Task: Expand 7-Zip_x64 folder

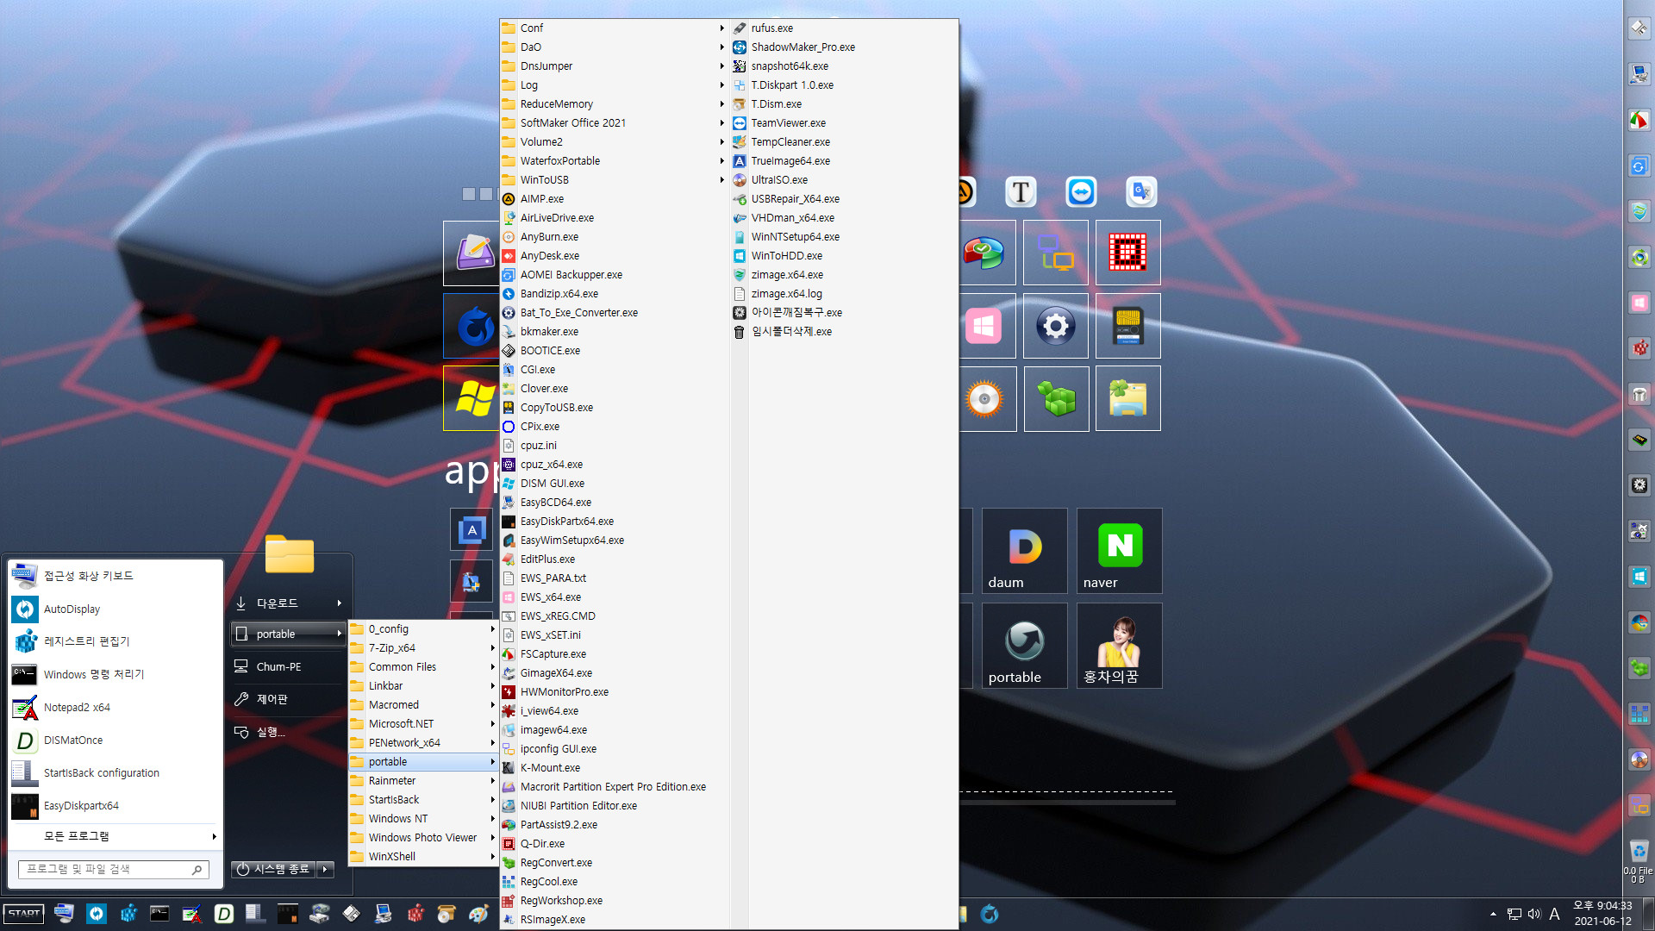Action: 423,648
